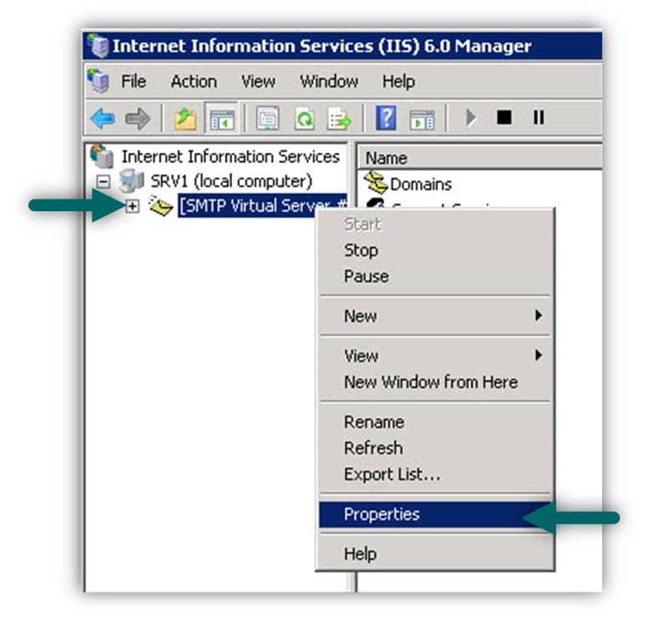
Task: Open the Help menu in menu bar
Action: 398,81
